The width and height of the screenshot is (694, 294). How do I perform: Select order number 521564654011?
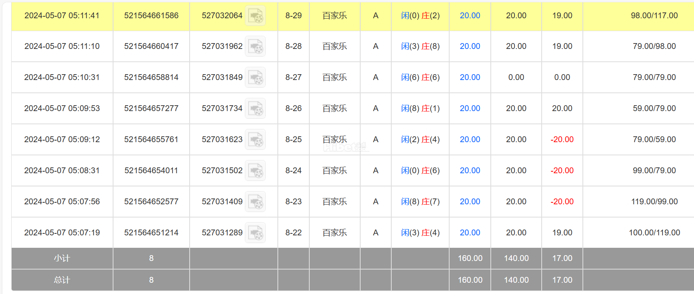(x=151, y=170)
